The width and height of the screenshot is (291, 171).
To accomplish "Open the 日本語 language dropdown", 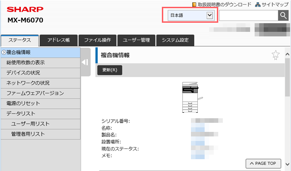I will pos(191,15).
